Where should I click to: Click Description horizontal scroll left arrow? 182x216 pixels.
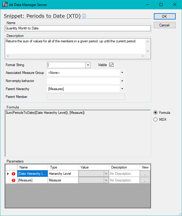point(8,56)
